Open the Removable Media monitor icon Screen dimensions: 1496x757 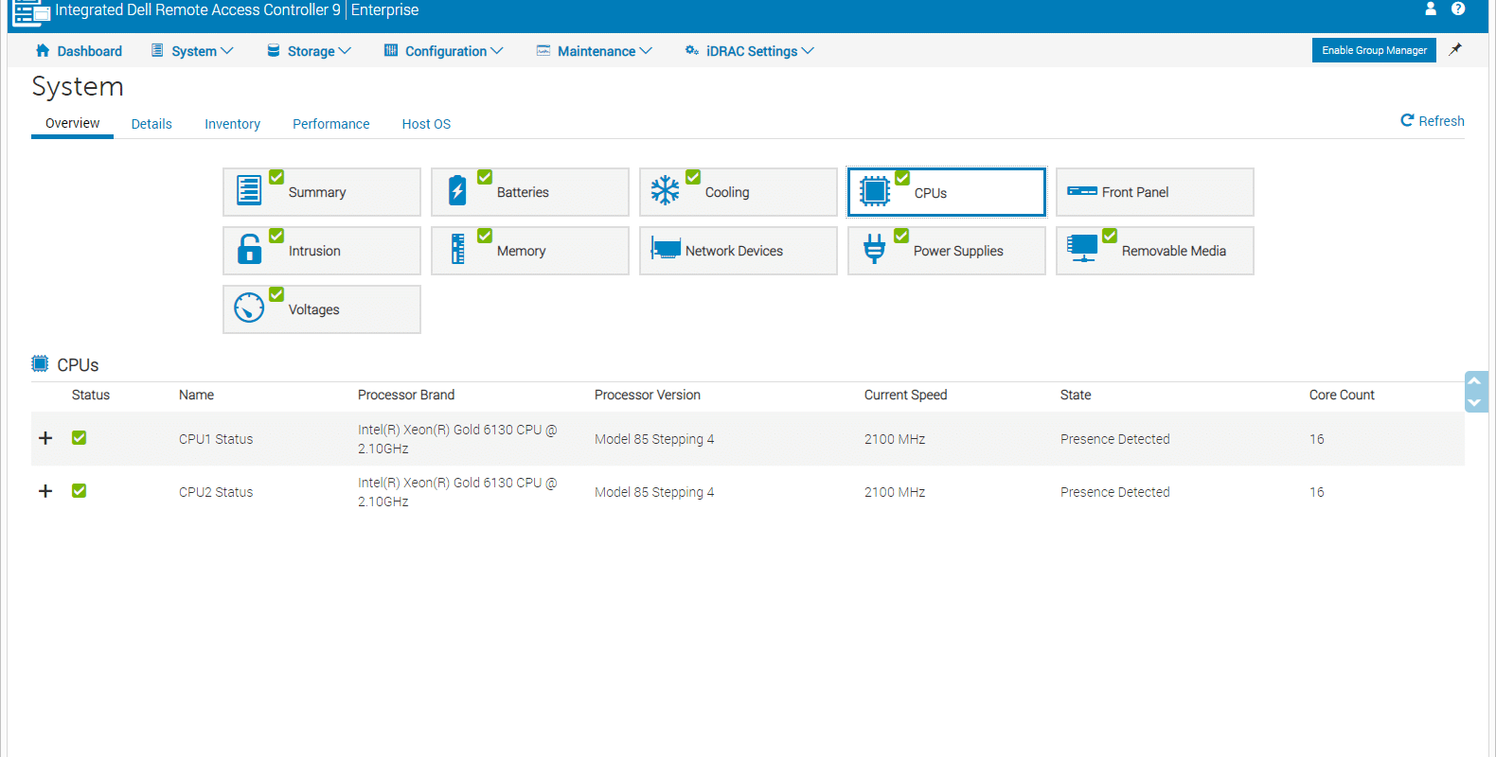pyautogui.click(x=1082, y=248)
